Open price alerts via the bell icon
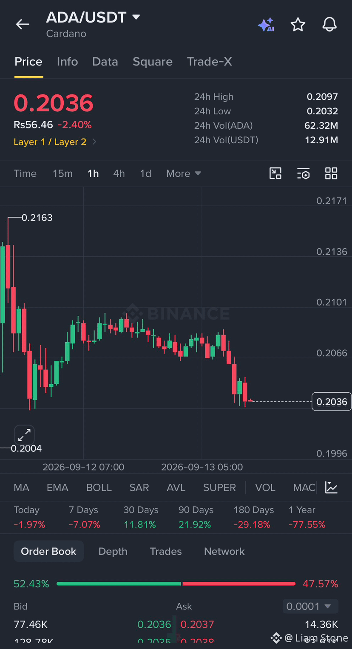This screenshot has width=352, height=649. click(329, 25)
